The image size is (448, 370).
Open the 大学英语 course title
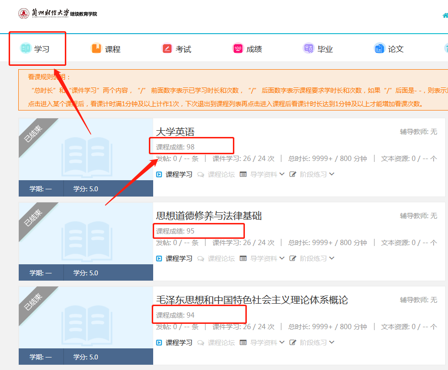175,132
